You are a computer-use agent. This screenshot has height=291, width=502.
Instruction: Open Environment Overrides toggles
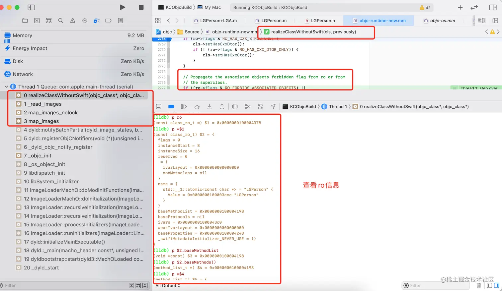point(260,106)
